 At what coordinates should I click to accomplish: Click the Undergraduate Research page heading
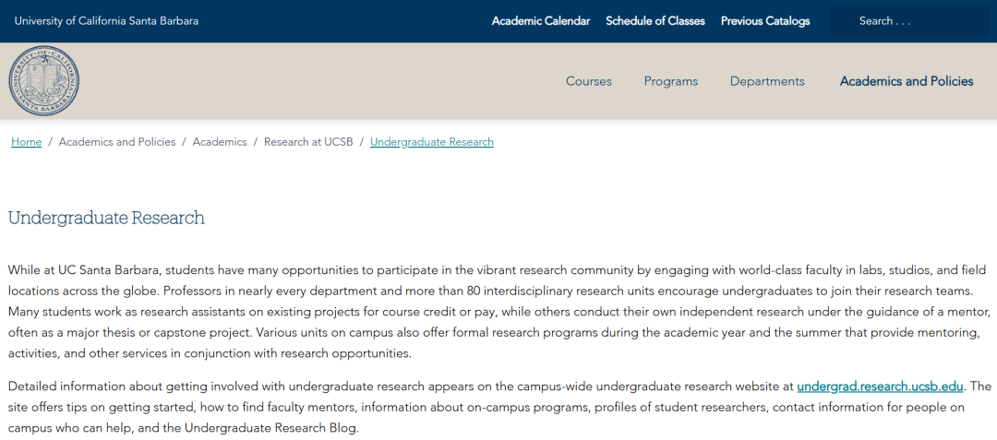(106, 218)
